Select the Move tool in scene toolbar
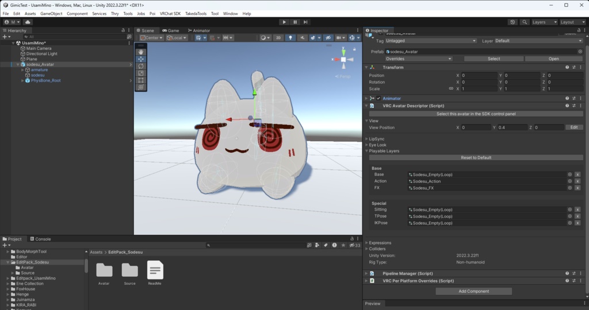 (141, 59)
